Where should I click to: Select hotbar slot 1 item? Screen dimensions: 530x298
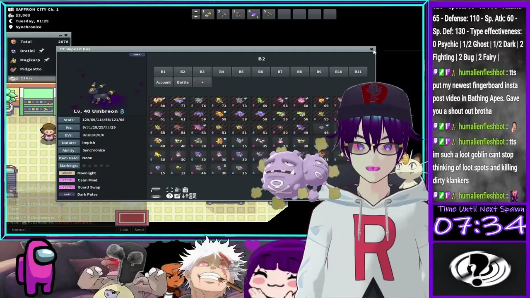click(x=208, y=14)
